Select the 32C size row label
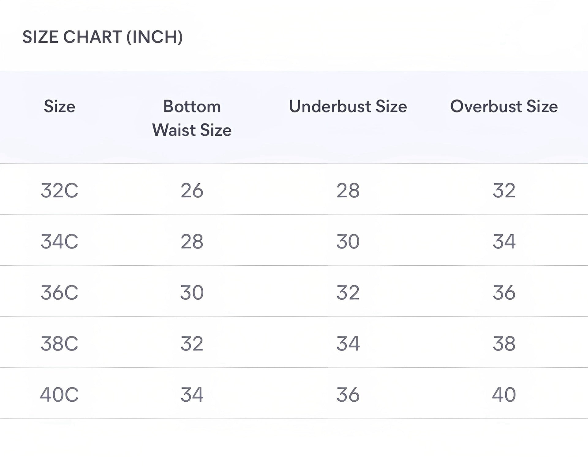588x466 pixels. pos(59,190)
